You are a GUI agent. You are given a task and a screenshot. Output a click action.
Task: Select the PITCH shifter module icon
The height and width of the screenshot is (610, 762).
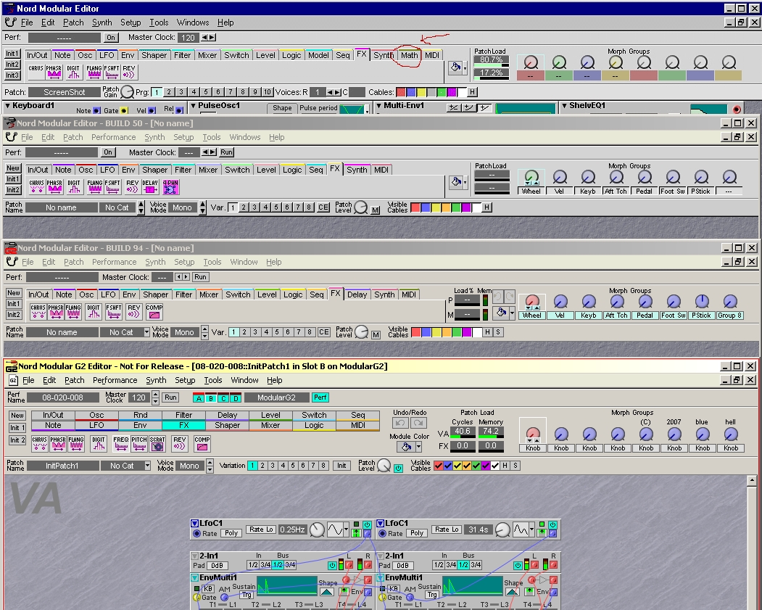tap(138, 444)
